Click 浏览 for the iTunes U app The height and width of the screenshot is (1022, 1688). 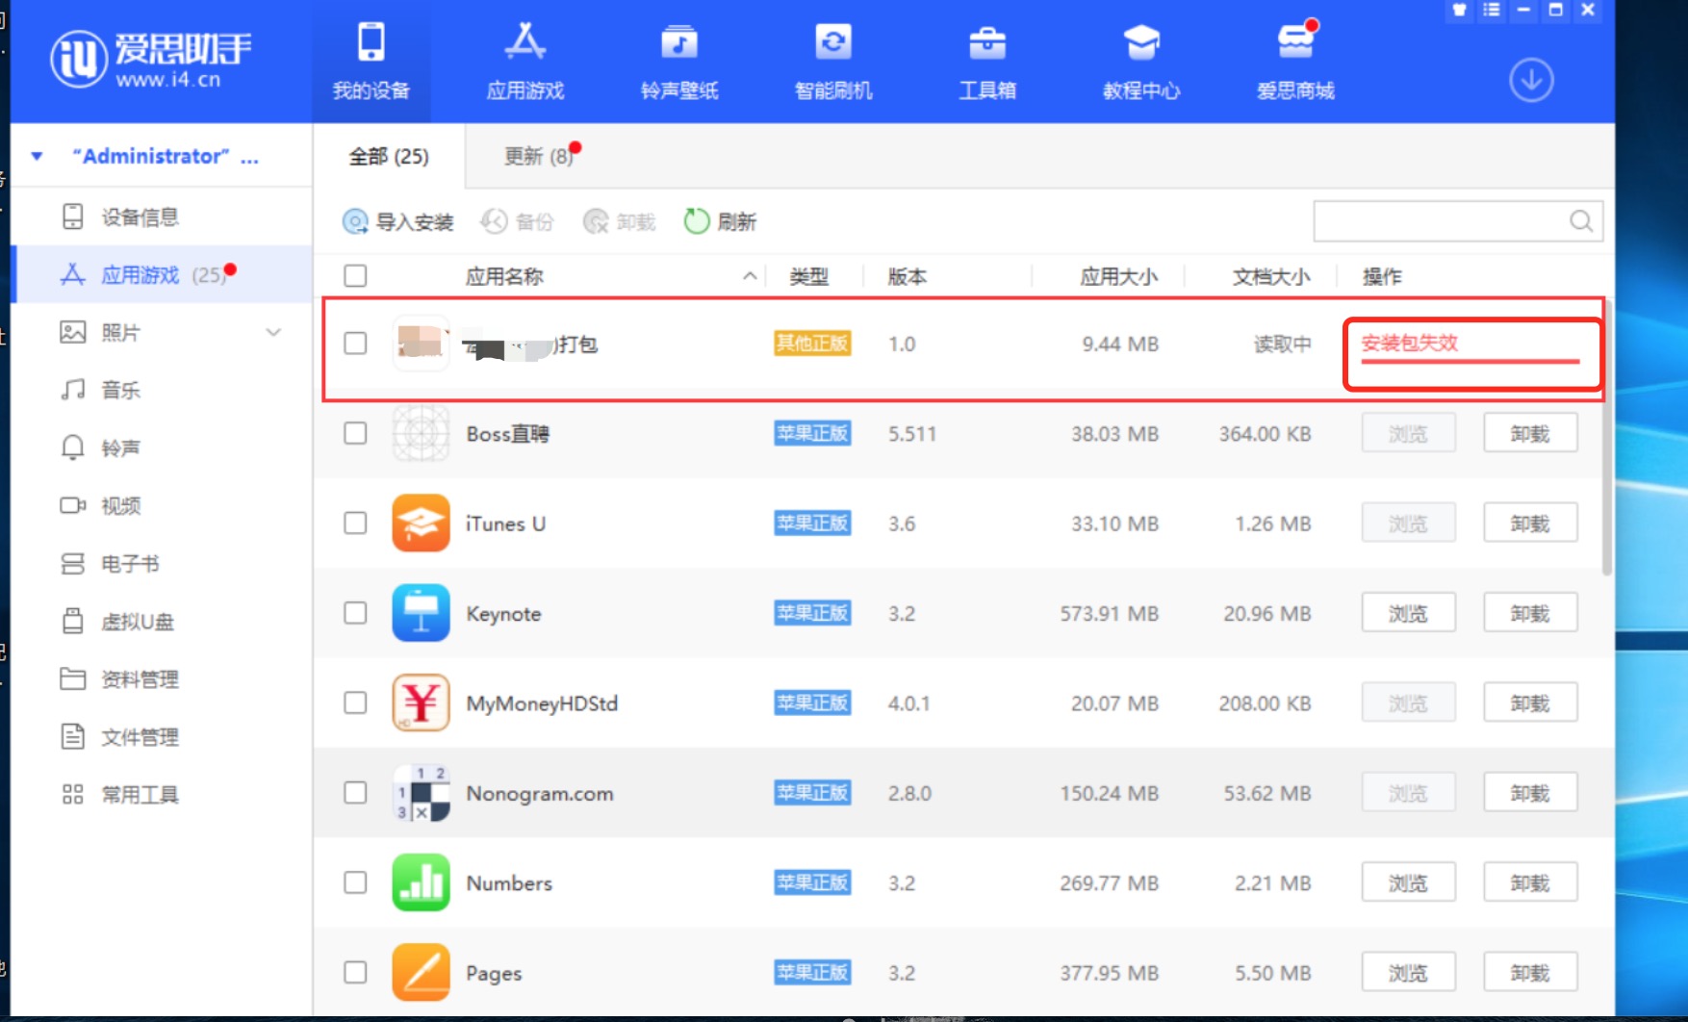click(x=1407, y=523)
